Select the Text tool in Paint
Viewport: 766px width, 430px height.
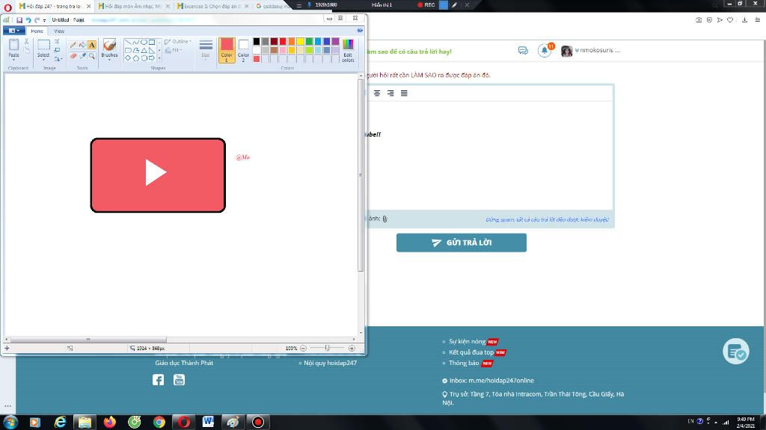click(x=91, y=45)
